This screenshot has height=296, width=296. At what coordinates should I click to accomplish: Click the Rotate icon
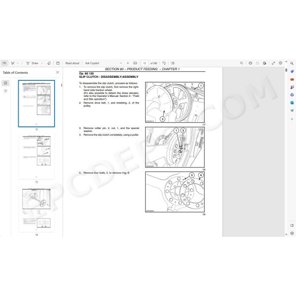[x=164, y=63]
